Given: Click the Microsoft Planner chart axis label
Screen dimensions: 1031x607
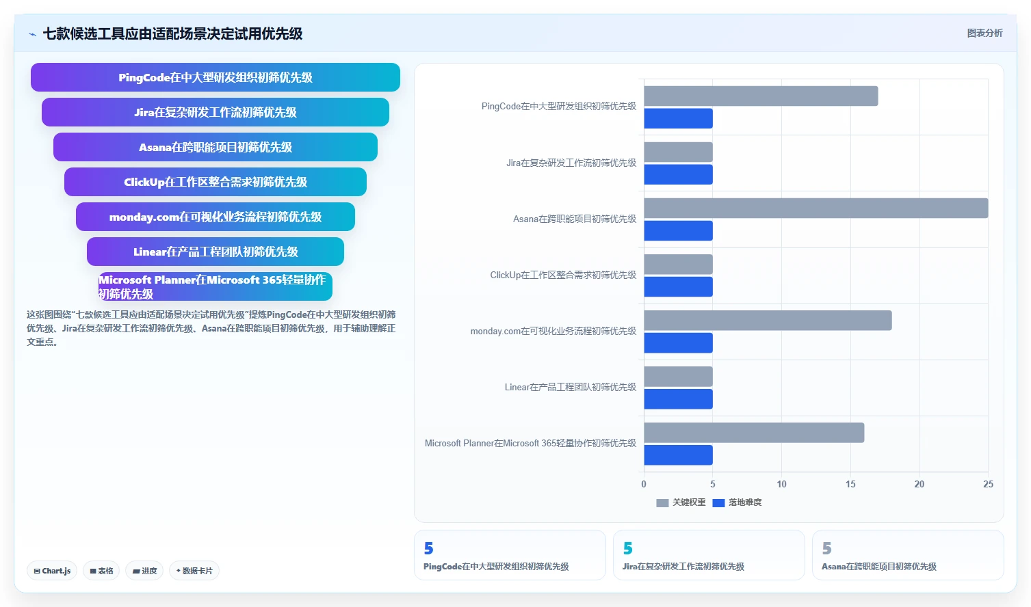Looking at the screenshot, I should click(531, 443).
